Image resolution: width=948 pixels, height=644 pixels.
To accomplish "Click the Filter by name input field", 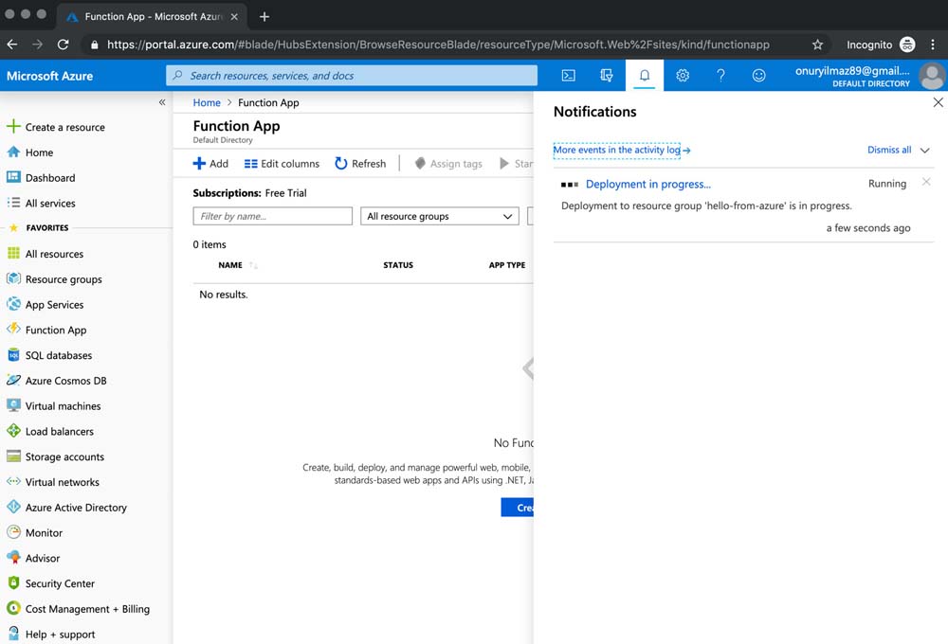I will tap(272, 216).
